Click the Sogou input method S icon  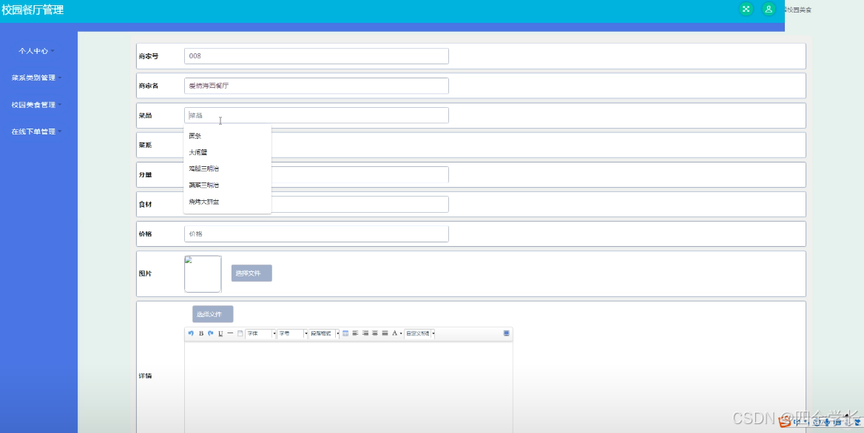(x=785, y=422)
